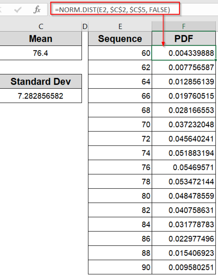
Task: Select column header D
Action: coord(85,26)
